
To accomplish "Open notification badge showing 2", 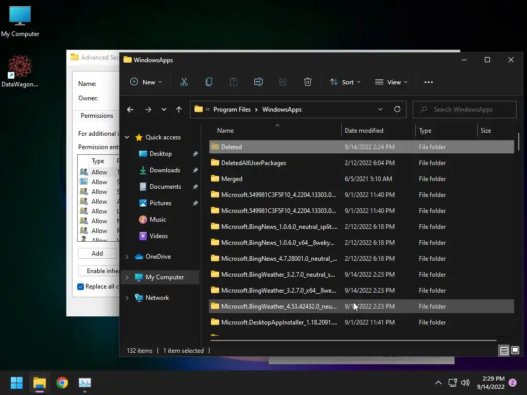I will click(513, 383).
